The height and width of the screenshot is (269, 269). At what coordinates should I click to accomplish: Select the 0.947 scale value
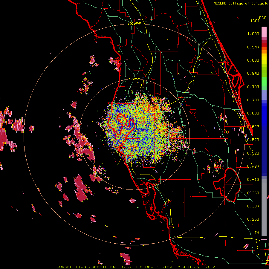tap(253, 47)
